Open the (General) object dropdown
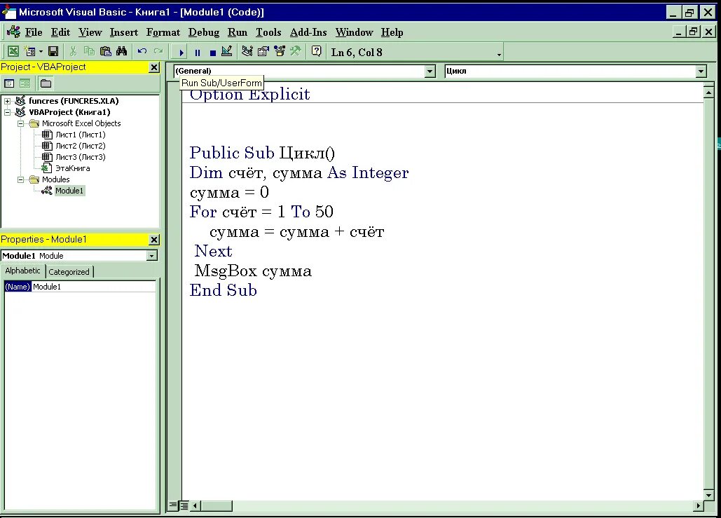The width and height of the screenshot is (721, 518). tap(430, 71)
